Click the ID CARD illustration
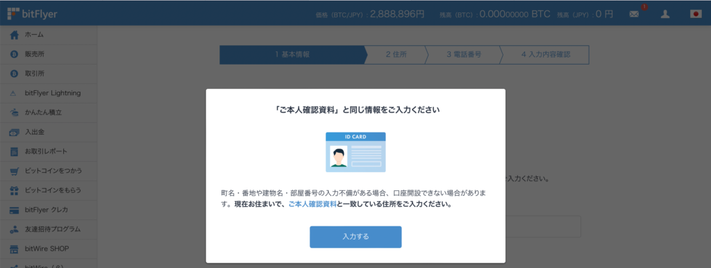The height and width of the screenshot is (268, 711). point(355,152)
